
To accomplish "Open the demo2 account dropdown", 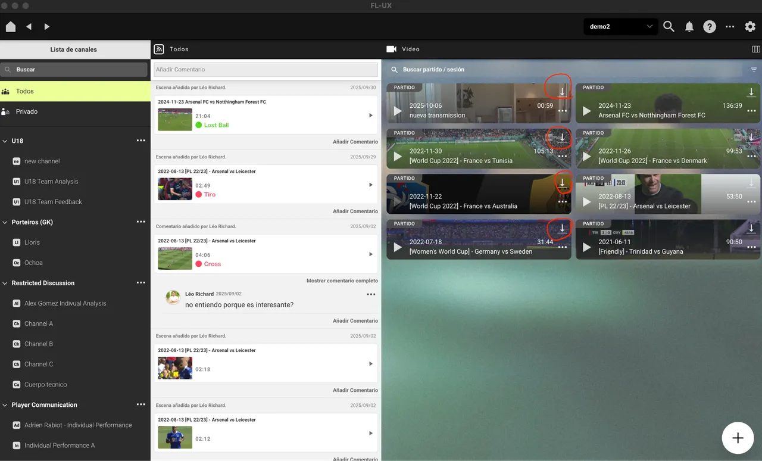I will point(621,27).
